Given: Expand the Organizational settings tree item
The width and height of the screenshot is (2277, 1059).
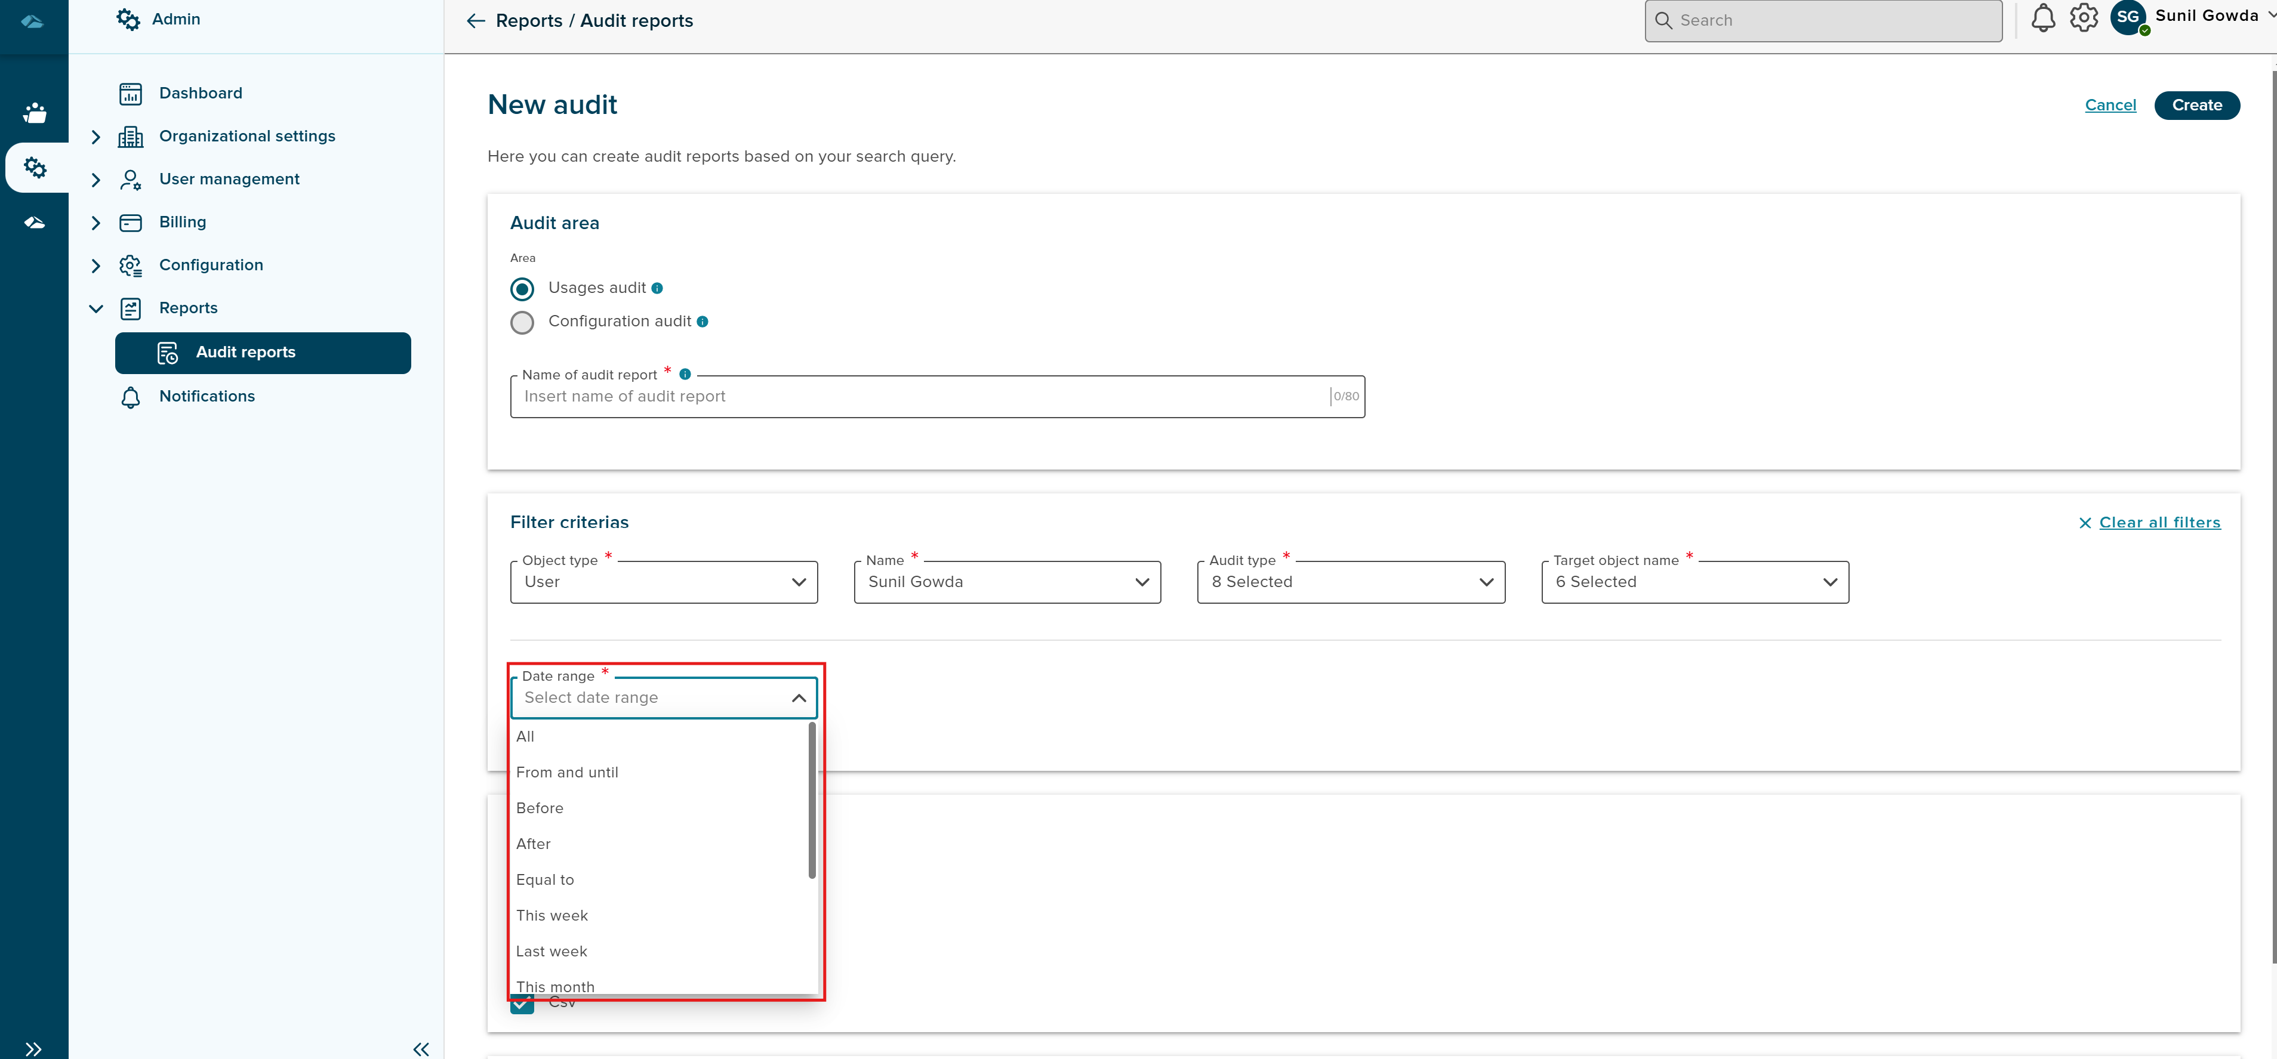Looking at the screenshot, I should [96, 137].
